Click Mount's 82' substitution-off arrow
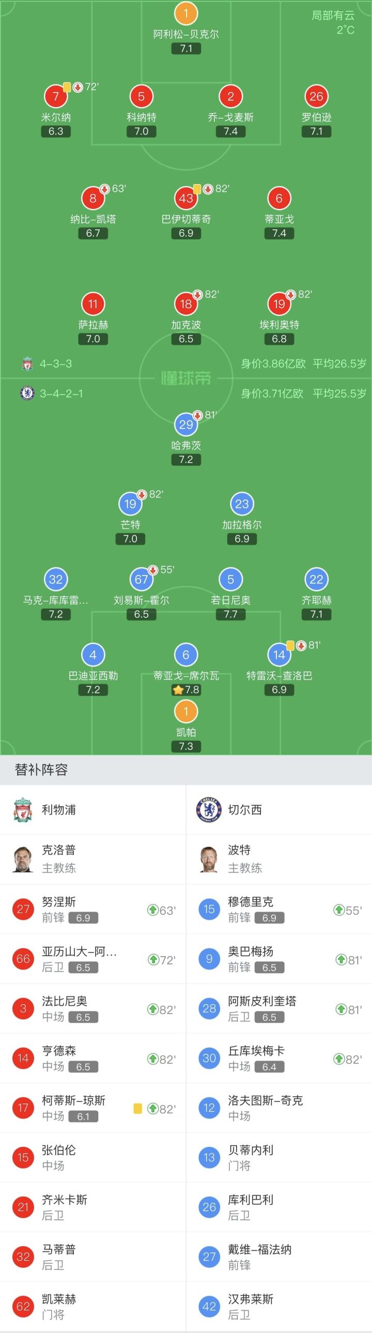Viewport: 372px width, 1333px height. click(x=142, y=494)
